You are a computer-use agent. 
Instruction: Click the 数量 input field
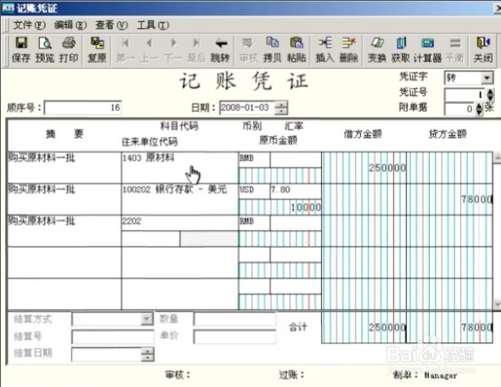235,319
